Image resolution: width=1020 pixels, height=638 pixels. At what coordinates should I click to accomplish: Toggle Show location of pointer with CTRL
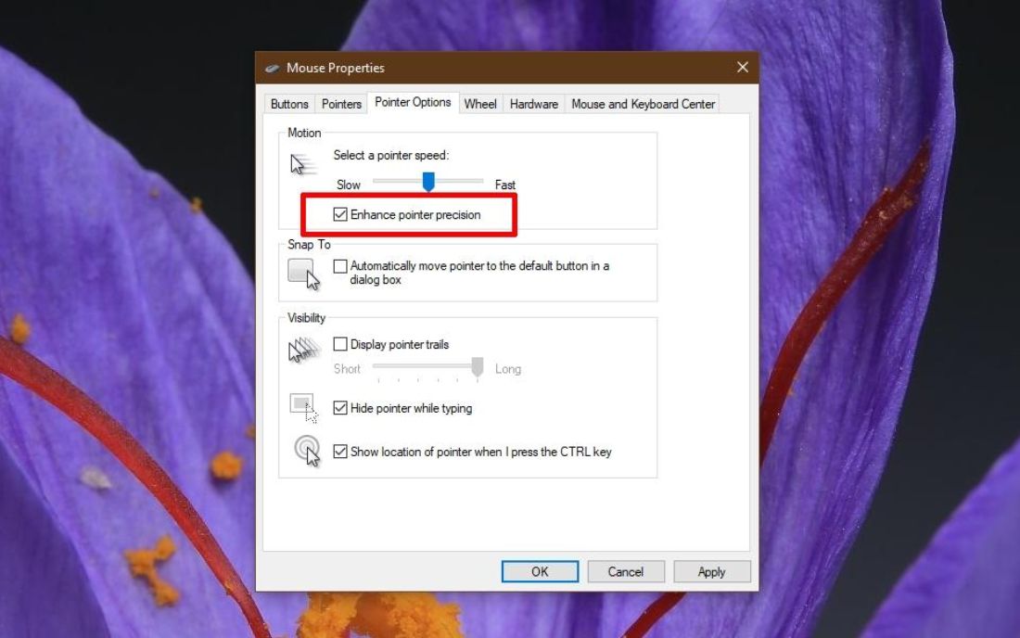340,452
